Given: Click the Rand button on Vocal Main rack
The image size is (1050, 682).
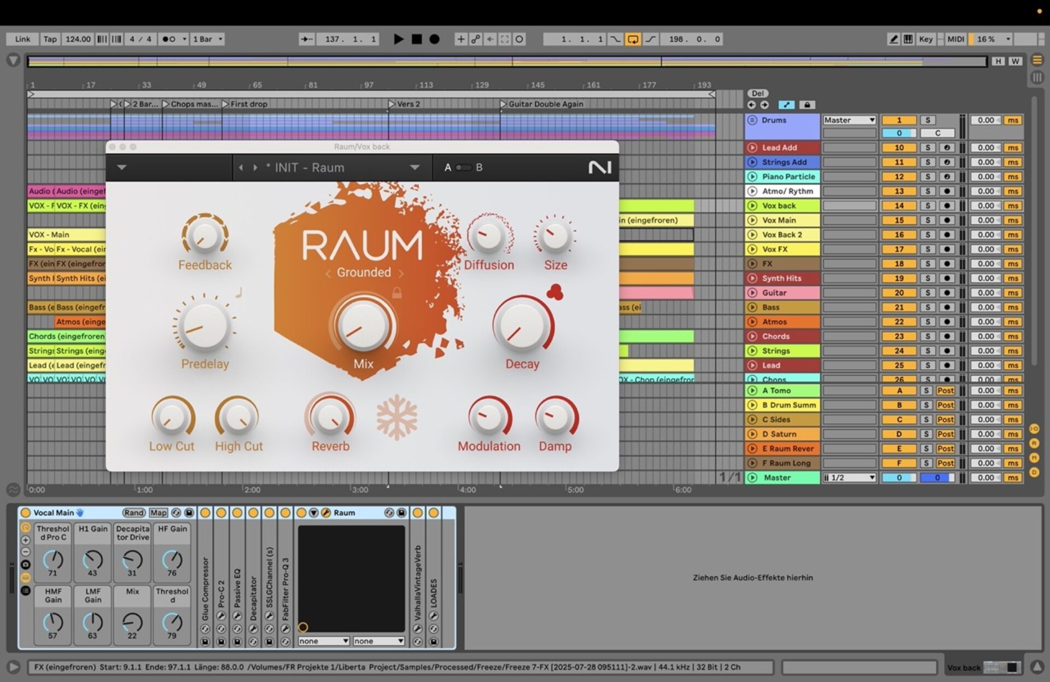Looking at the screenshot, I should point(133,512).
